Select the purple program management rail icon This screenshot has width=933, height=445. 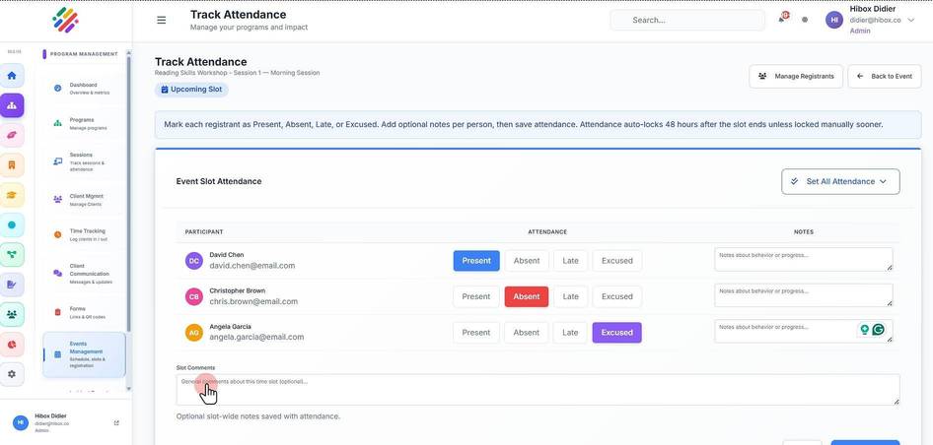[12, 105]
